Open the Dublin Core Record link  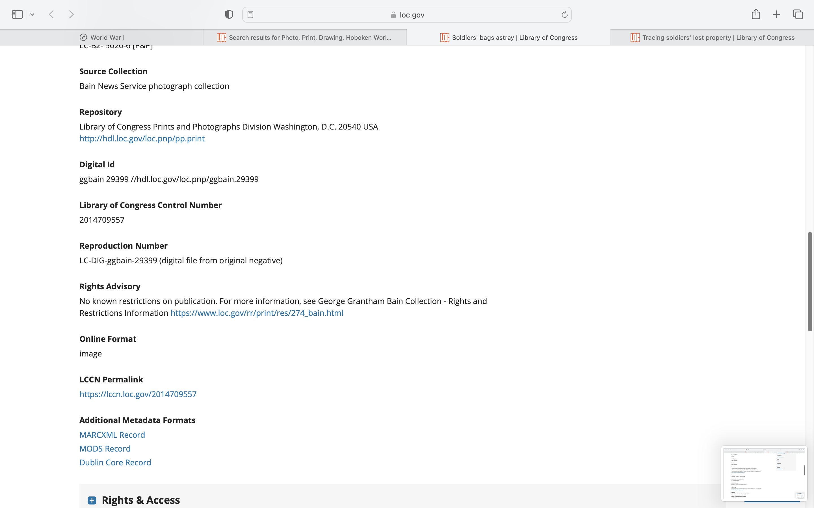tap(115, 462)
